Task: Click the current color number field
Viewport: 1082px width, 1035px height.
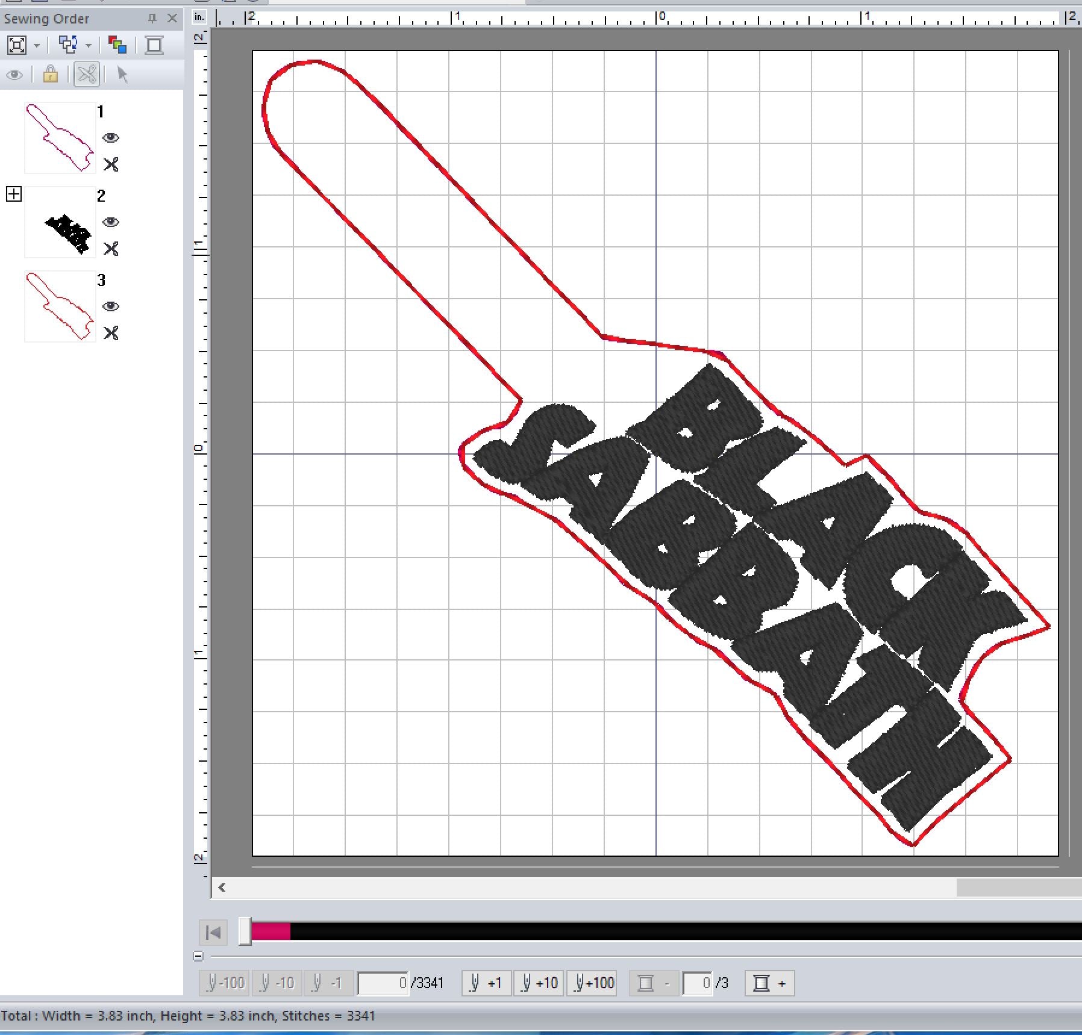Action: pos(698,983)
